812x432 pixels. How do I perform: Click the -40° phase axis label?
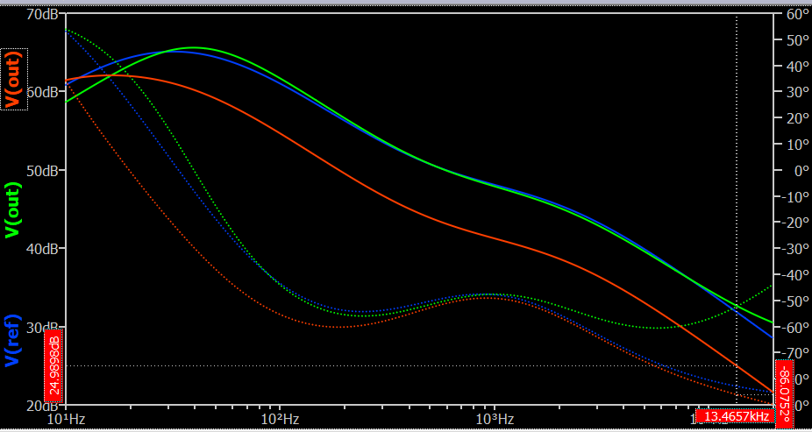(794, 275)
